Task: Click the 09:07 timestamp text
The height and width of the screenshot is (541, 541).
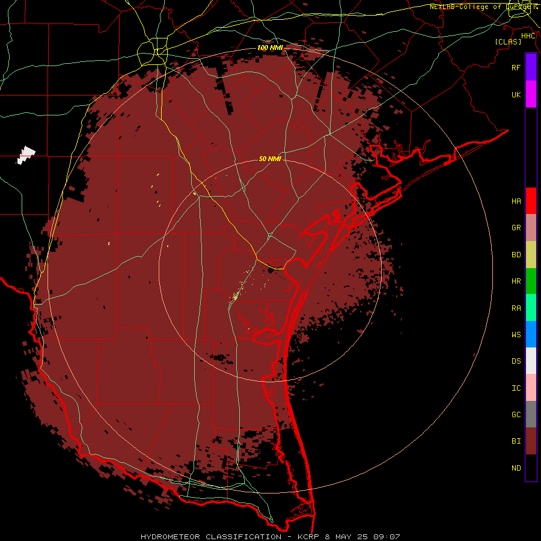Action: (387, 537)
